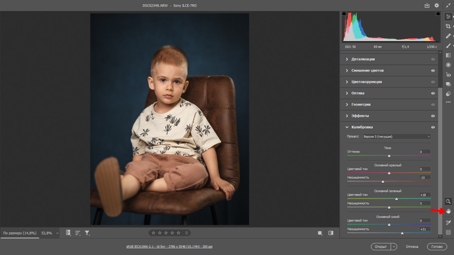Viewport: 454px width, 255px height.
Task: Click the blue Насыщенность +31 value field
Action: tap(425, 229)
